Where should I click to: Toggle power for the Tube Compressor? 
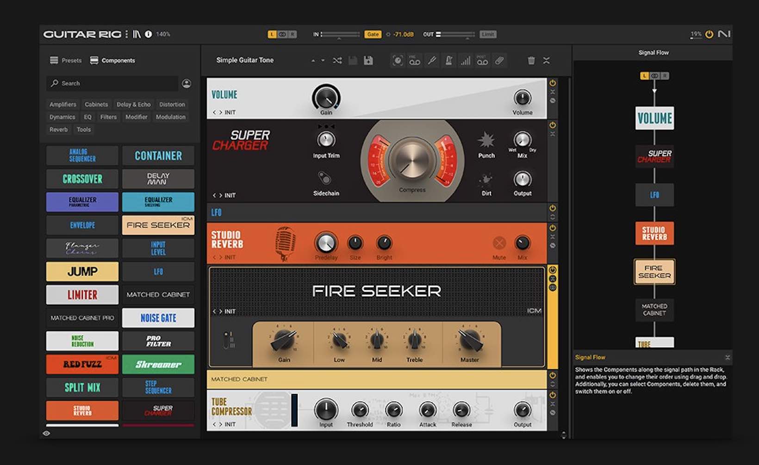[553, 395]
